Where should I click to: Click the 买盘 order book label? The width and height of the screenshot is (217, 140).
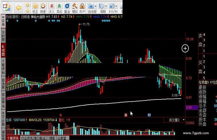(200, 67)
